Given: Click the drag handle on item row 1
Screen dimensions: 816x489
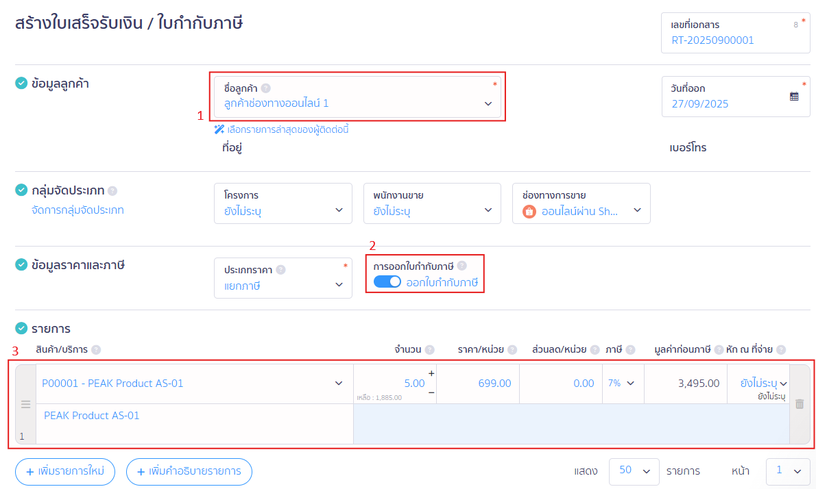Looking at the screenshot, I should 25,404.
